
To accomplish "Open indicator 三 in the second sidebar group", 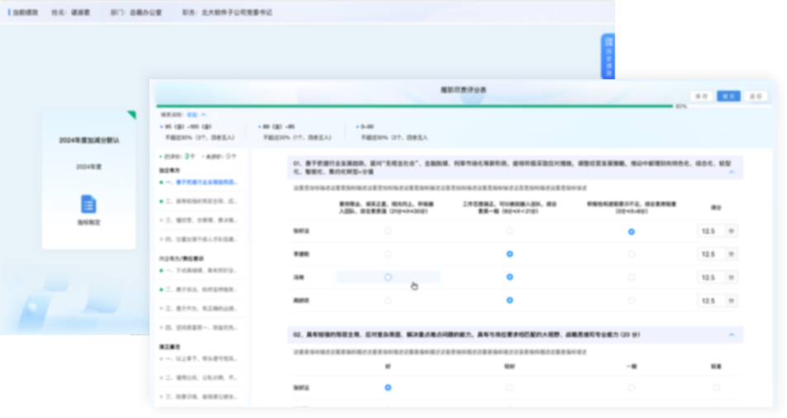I will 200,309.
